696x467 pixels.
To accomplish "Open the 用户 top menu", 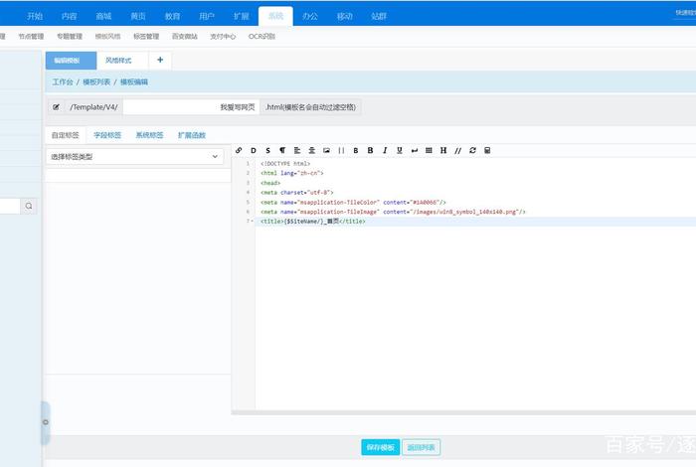I will pyautogui.click(x=207, y=17).
